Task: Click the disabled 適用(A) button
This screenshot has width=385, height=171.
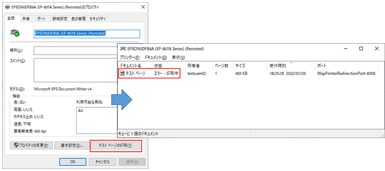Action: point(132,162)
